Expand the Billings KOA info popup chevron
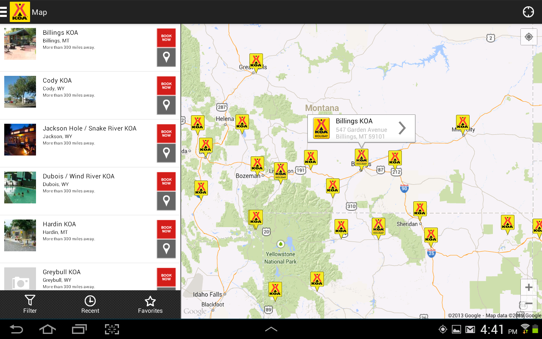Viewport: 542px width, 339px height. [402, 128]
